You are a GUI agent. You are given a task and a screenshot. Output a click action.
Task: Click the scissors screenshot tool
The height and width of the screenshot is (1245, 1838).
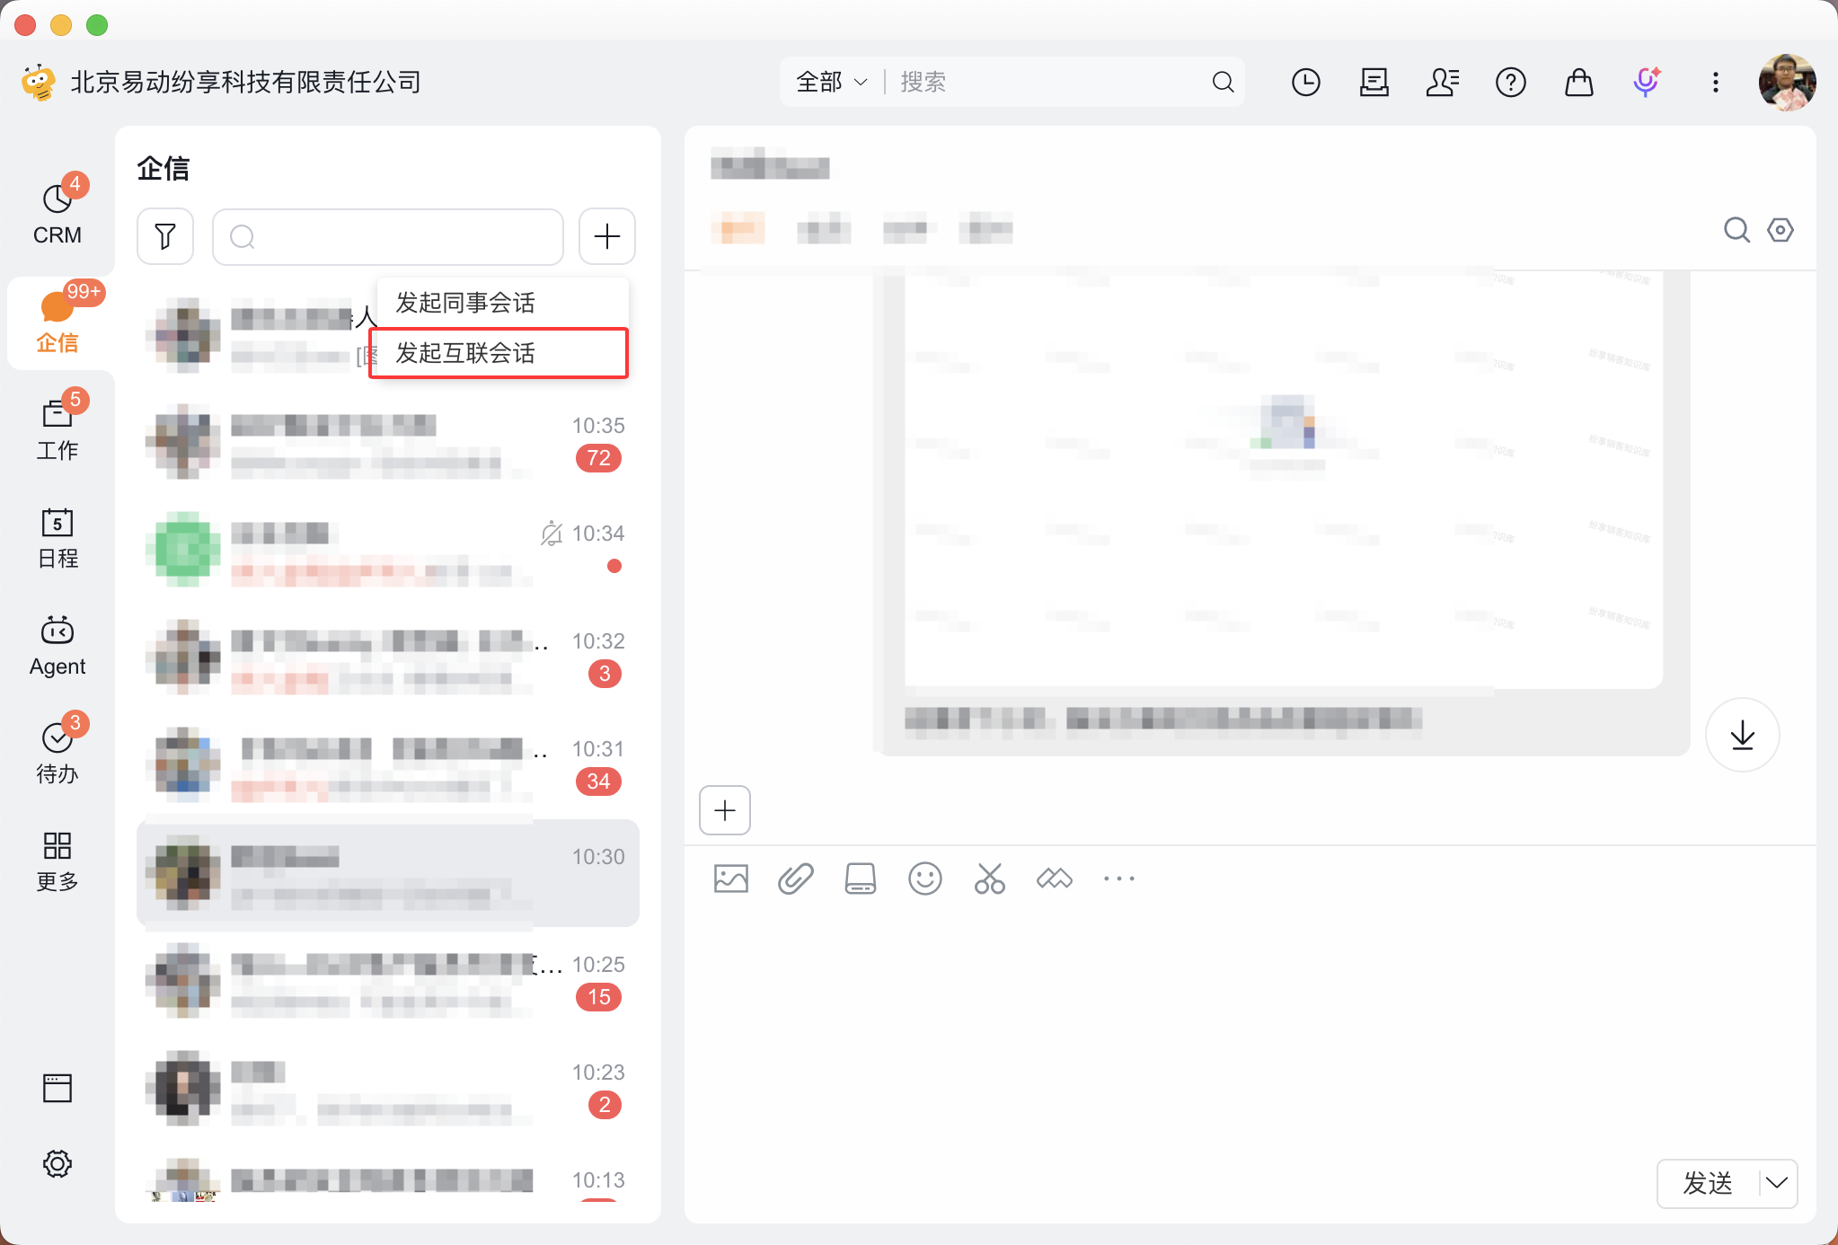coord(989,879)
